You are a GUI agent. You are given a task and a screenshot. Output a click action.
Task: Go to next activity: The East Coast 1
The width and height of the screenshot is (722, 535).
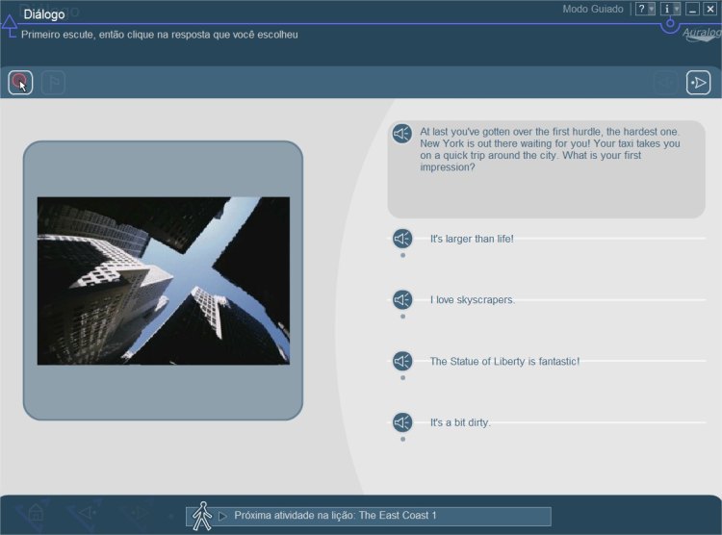click(335, 516)
